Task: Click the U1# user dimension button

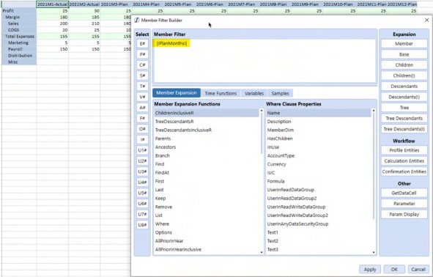Action: (x=142, y=150)
